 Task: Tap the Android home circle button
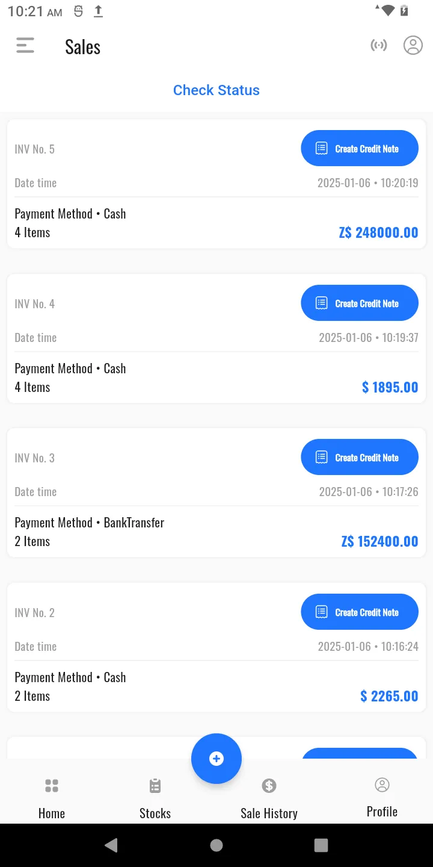pos(216,845)
